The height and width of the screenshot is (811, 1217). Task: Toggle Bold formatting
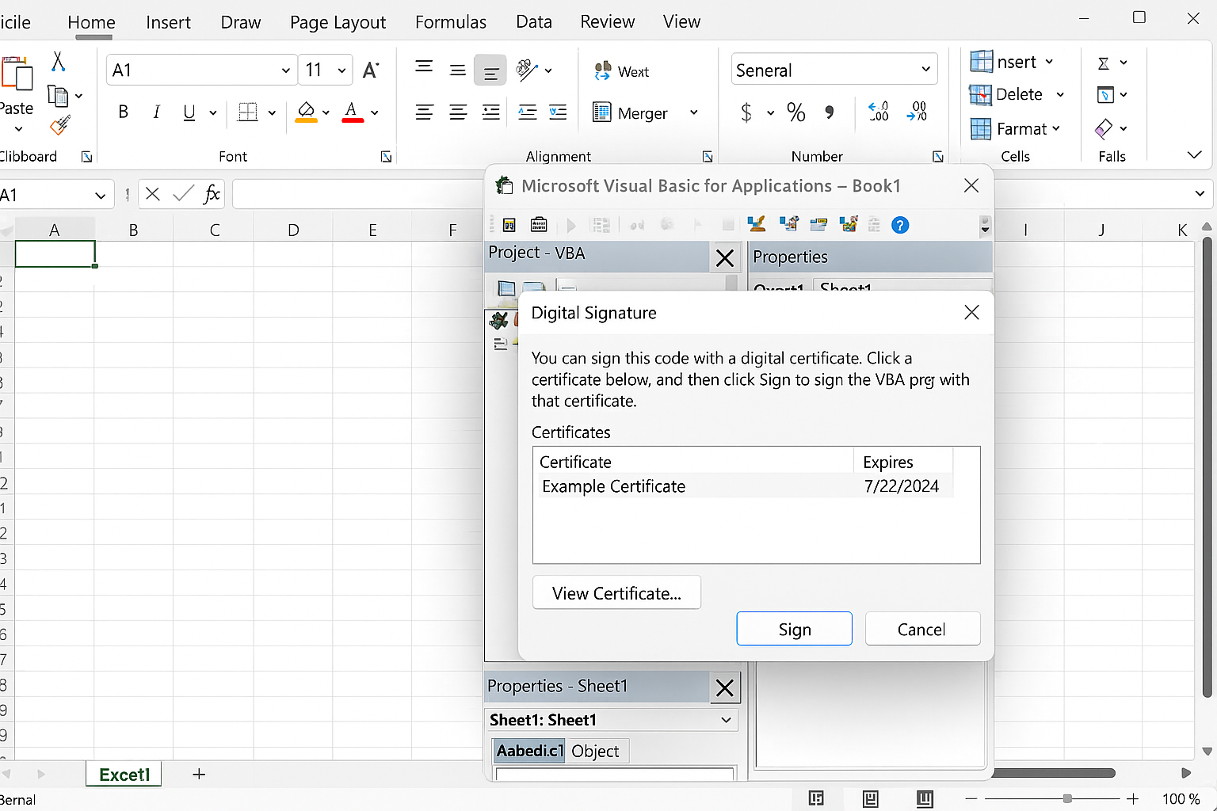click(x=123, y=112)
